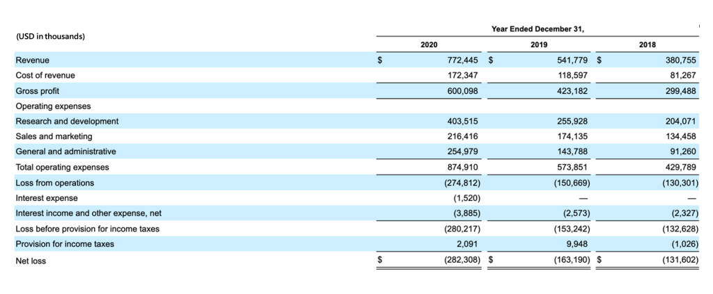The width and height of the screenshot is (713, 294).
Task: Click the 'Interest expense' row label
Action: [47, 198]
